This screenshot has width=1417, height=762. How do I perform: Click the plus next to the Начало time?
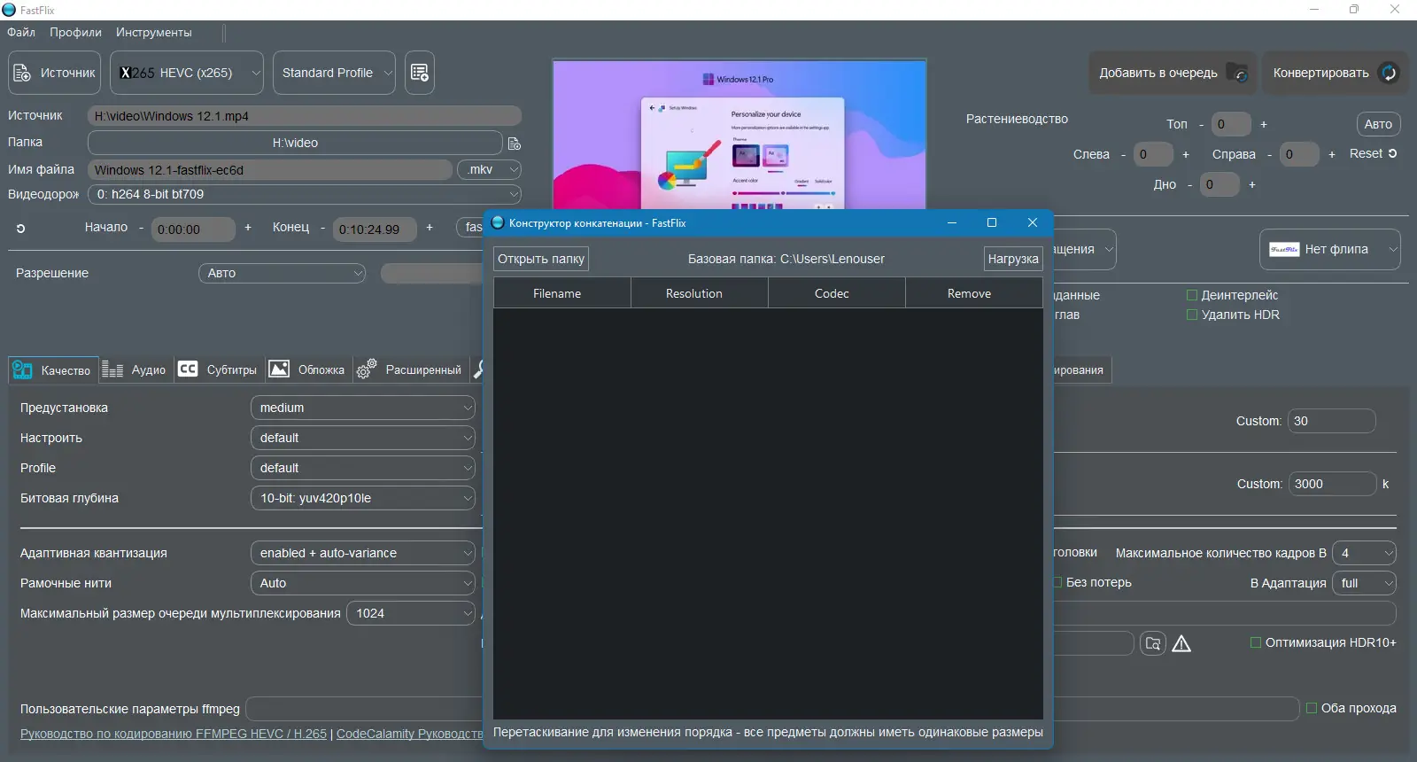[x=248, y=228]
